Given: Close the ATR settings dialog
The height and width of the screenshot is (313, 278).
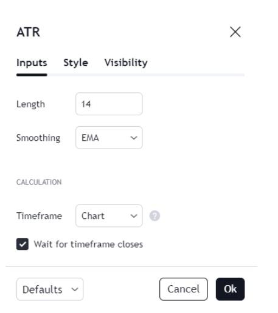Looking at the screenshot, I should [235, 32].
